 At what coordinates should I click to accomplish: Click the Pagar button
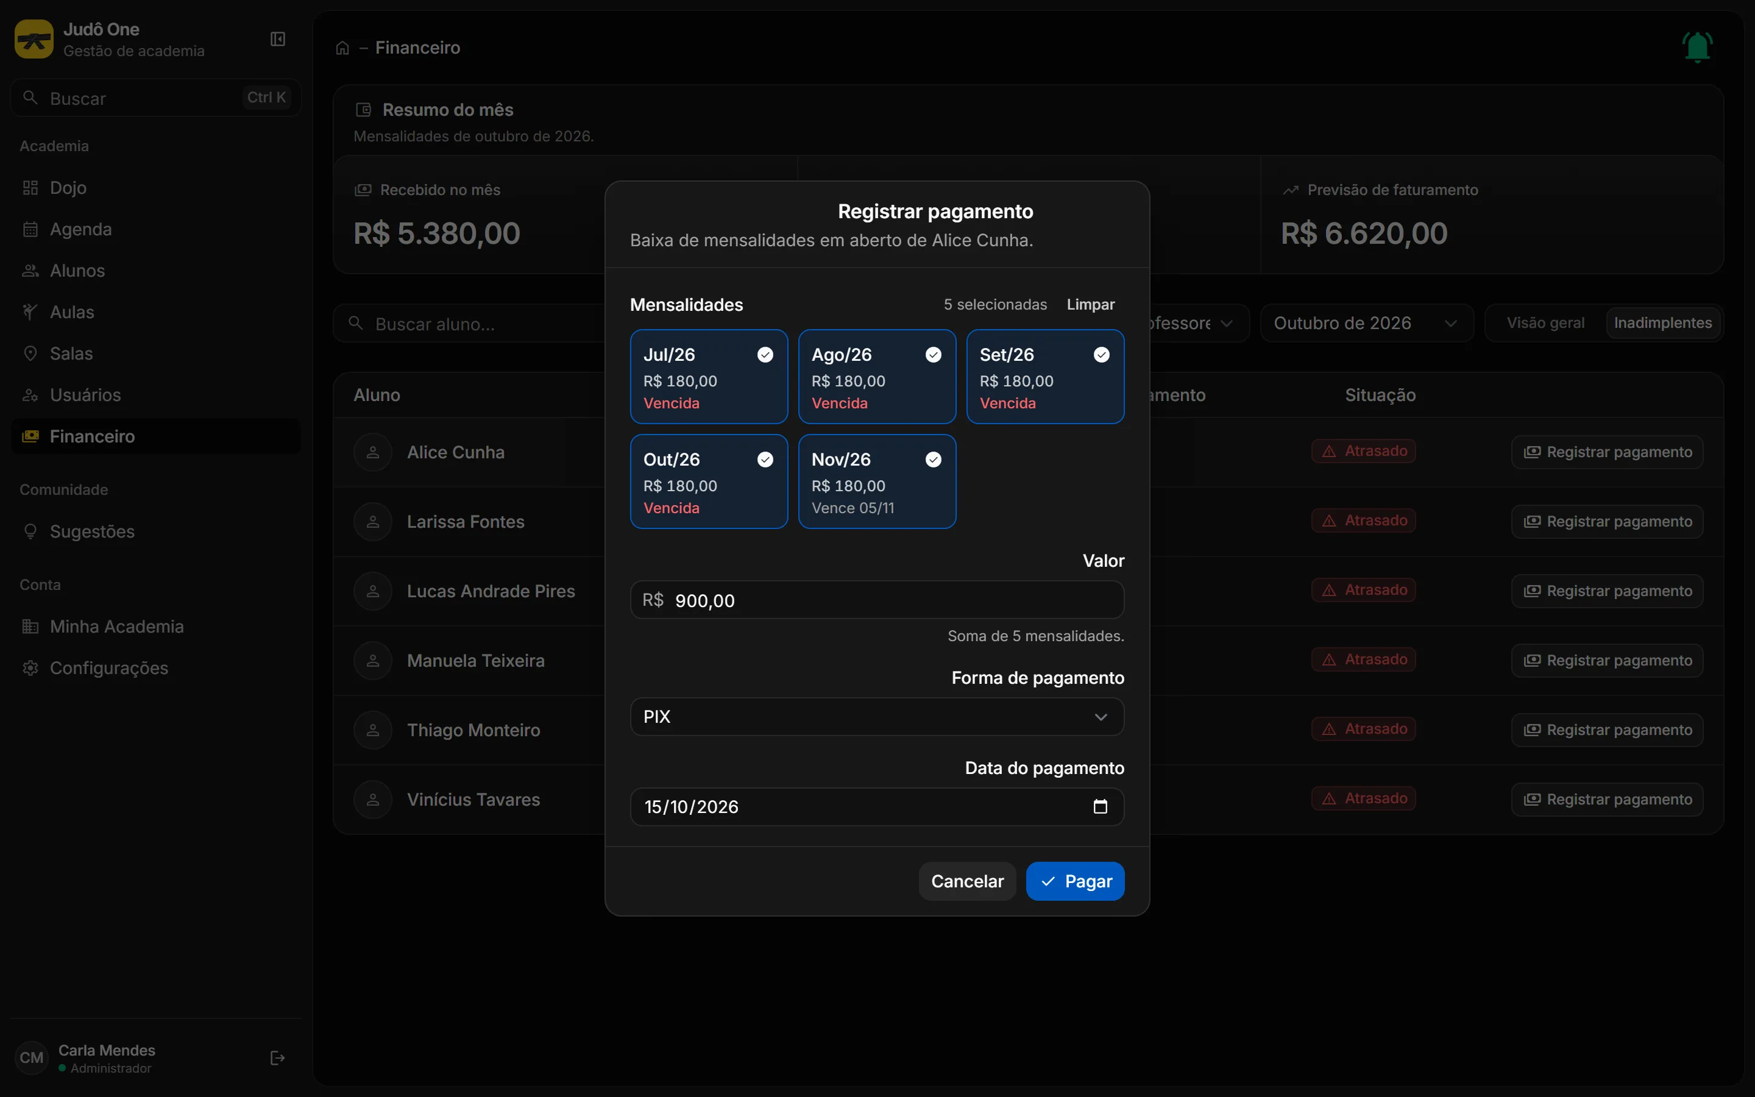point(1075,881)
